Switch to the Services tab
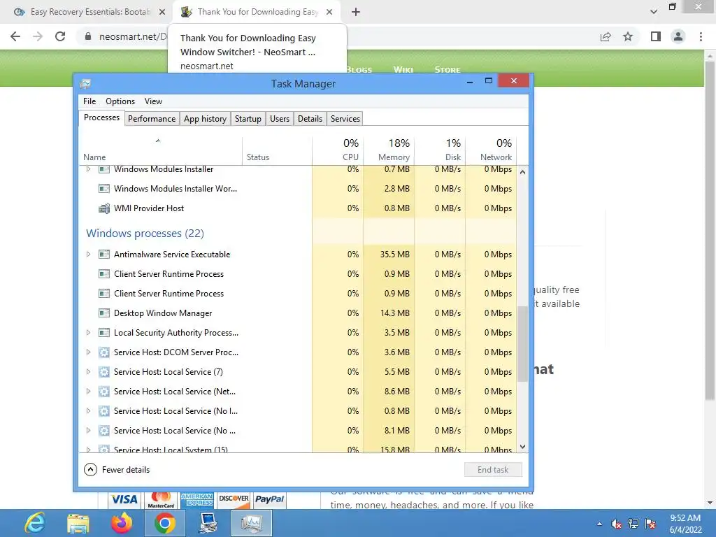 pyautogui.click(x=345, y=119)
